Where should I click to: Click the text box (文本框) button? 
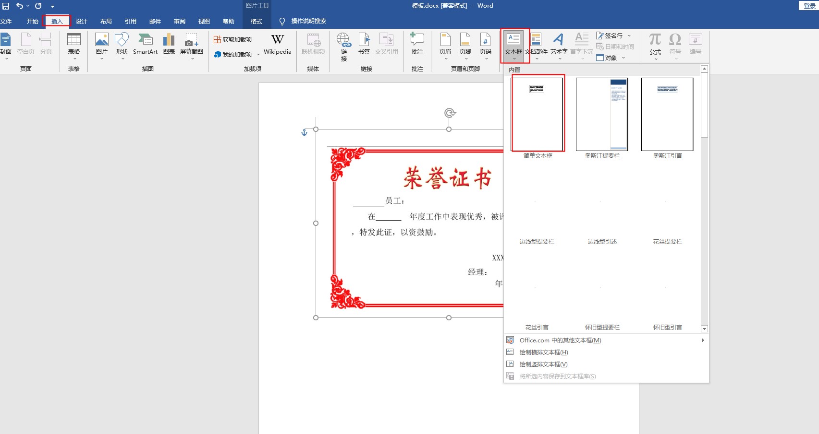[513, 46]
